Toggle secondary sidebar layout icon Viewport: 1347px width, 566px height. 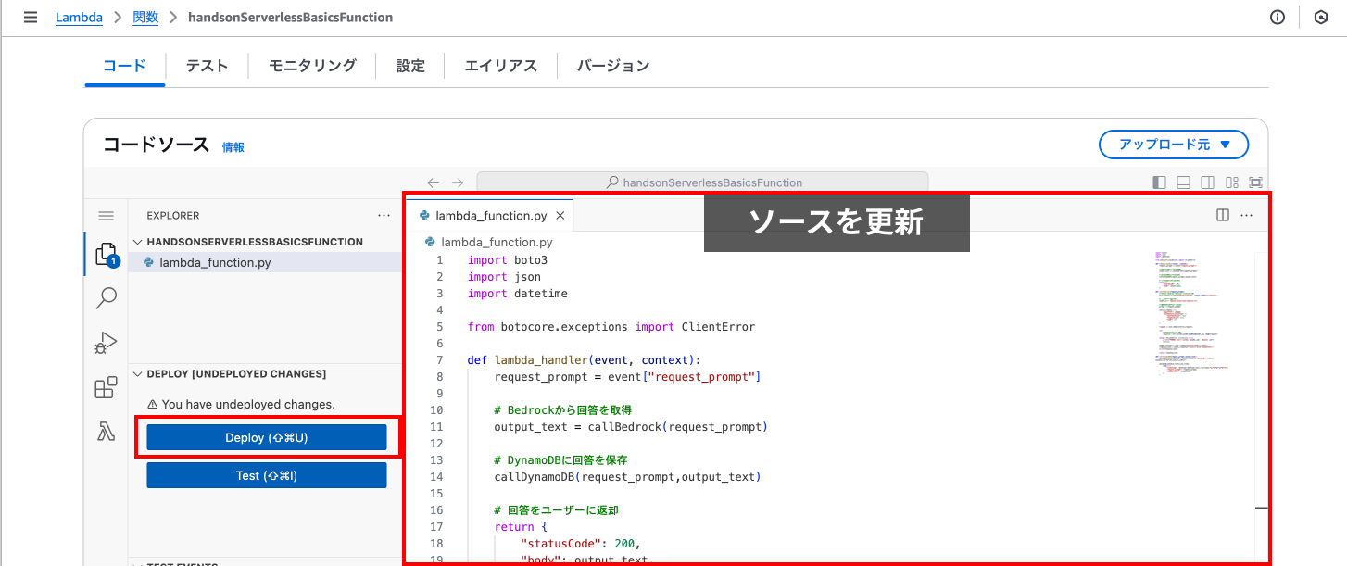pos(1208,182)
